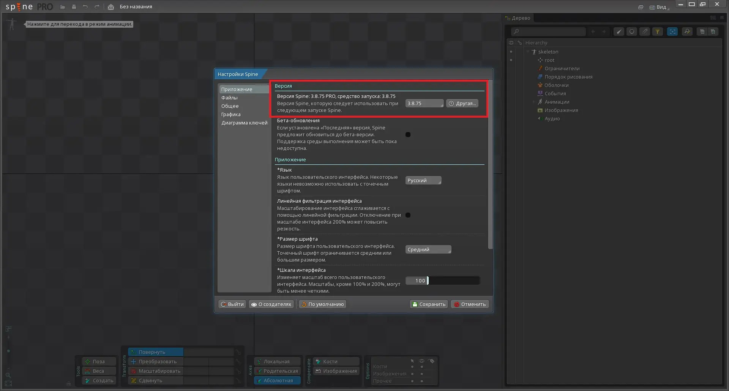Click the Spine PRO logo
This screenshot has height=391, width=729.
pos(29,7)
